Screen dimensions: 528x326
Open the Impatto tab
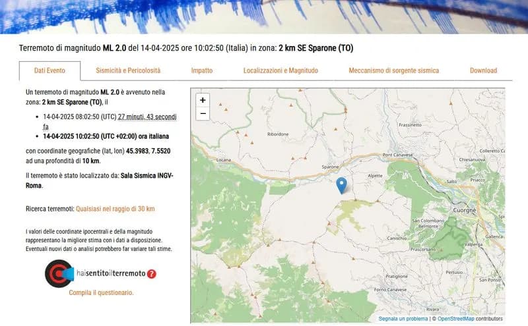tap(202, 70)
